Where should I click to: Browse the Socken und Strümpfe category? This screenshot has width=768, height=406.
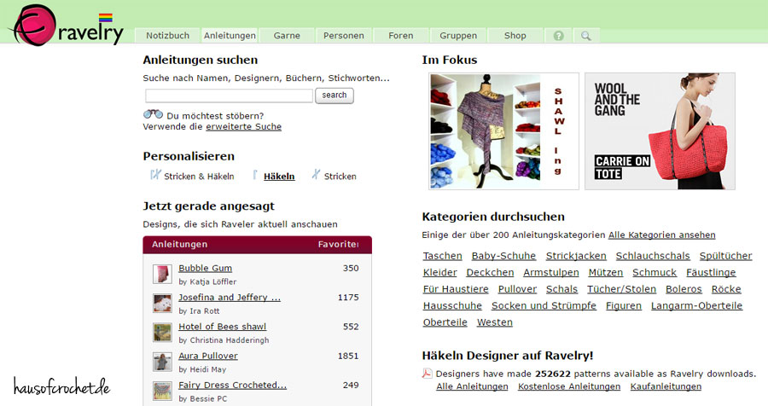click(x=544, y=305)
